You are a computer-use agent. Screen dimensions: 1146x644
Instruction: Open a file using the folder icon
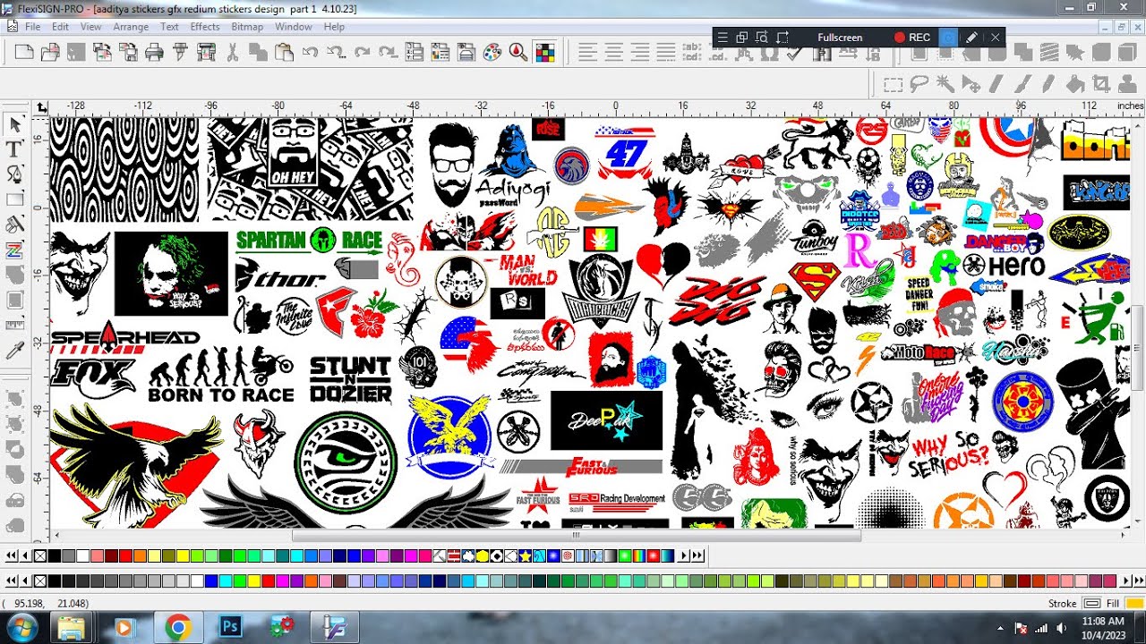click(x=50, y=52)
